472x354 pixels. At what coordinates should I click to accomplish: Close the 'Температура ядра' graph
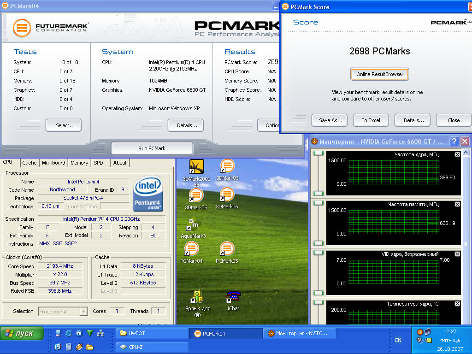(x=457, y=304)
